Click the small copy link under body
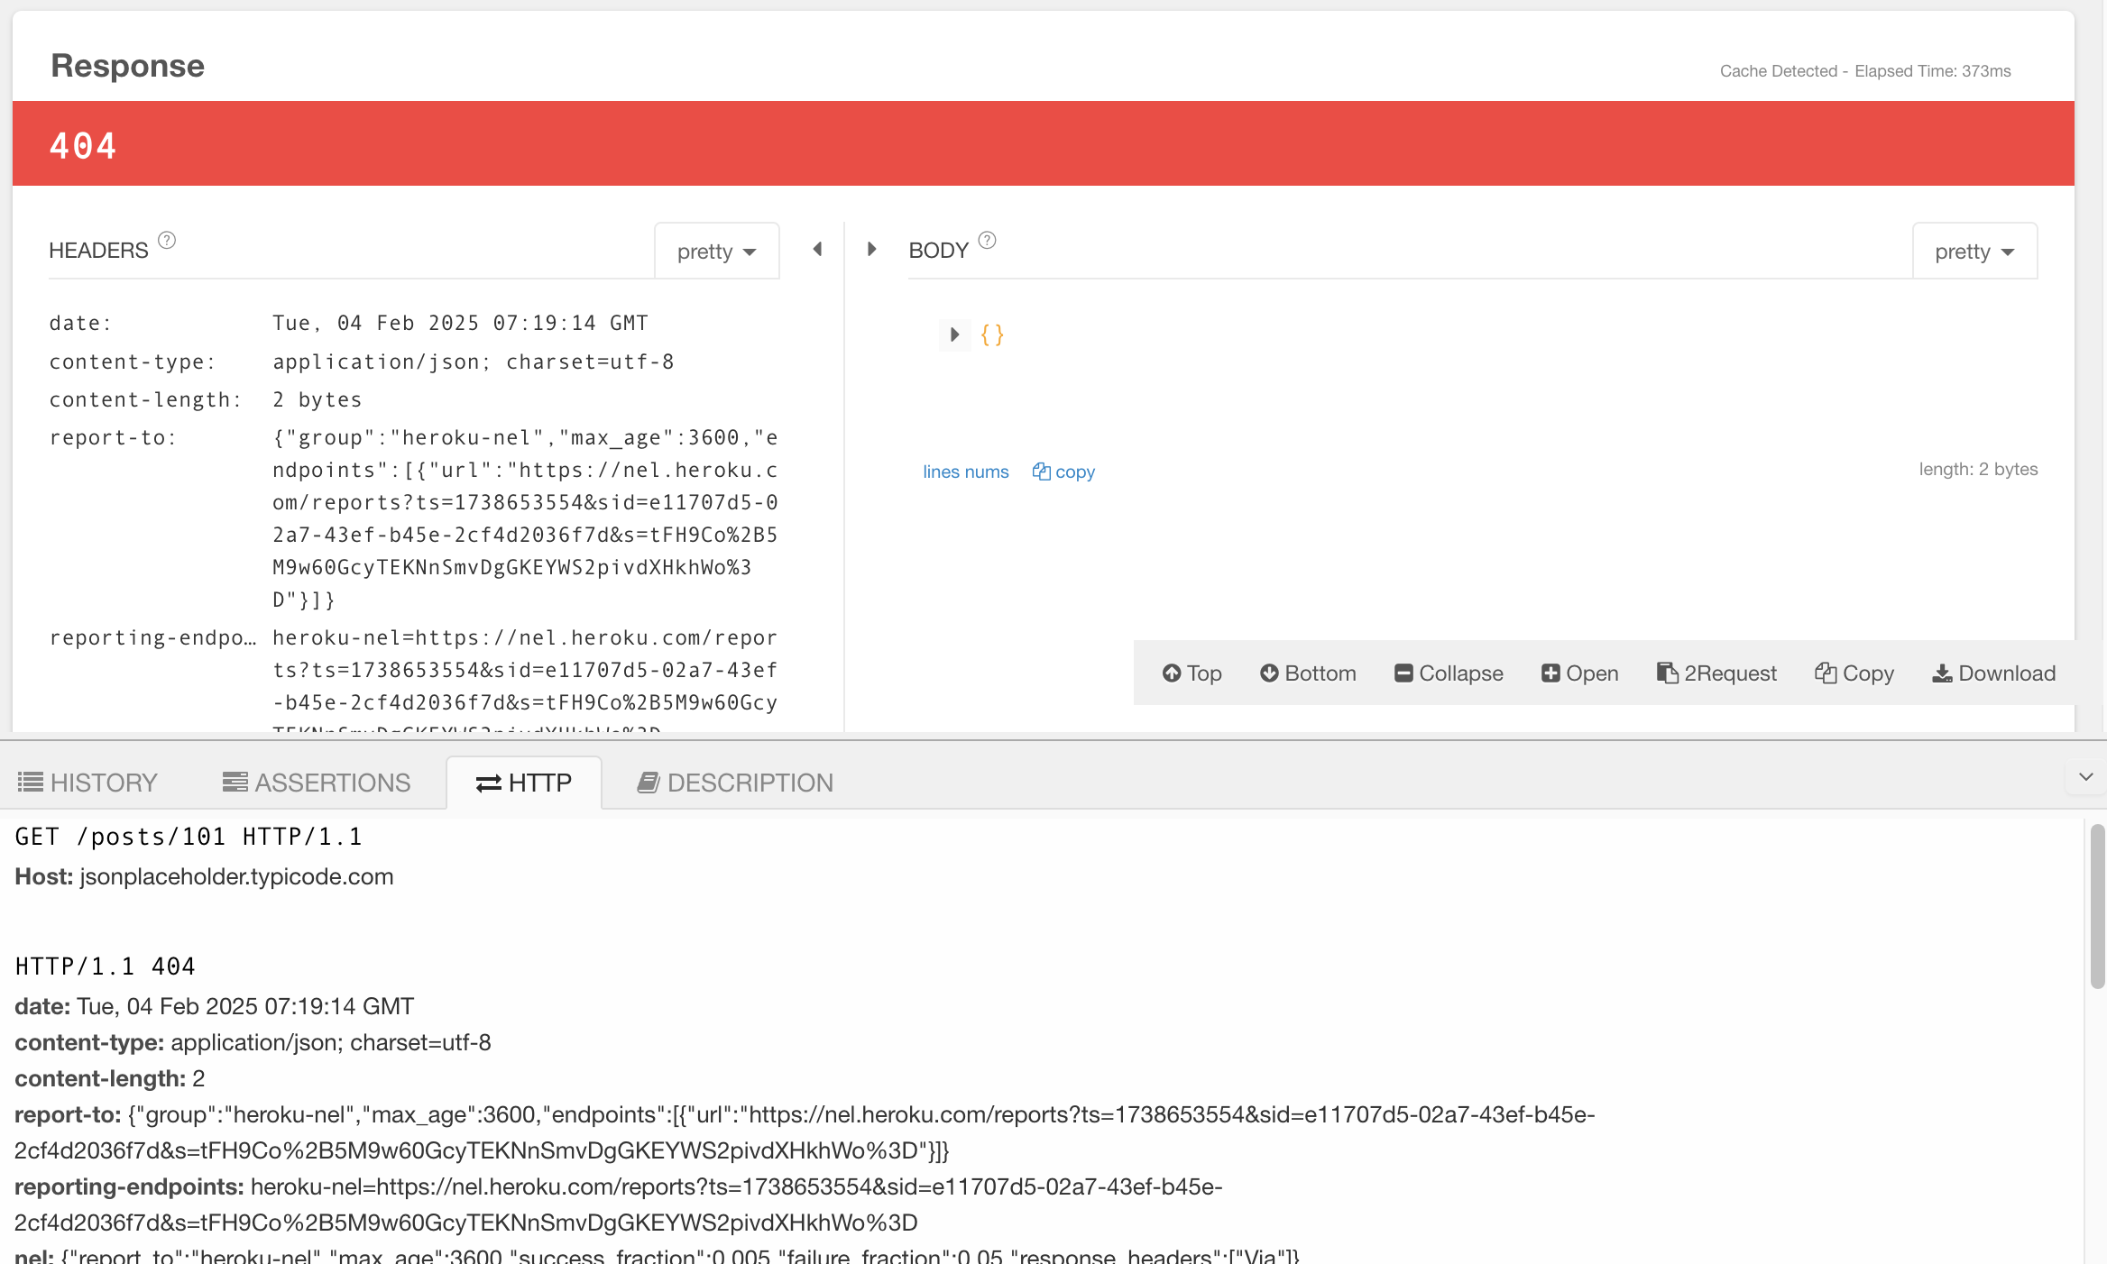The height and width of the screenshot is (1264, 2107). tap(1063, 472)
